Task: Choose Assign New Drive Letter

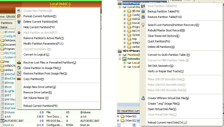Action: pyautogui.click(x=40, y=87)
